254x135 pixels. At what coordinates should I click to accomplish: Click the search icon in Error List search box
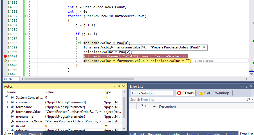(248, 100)
